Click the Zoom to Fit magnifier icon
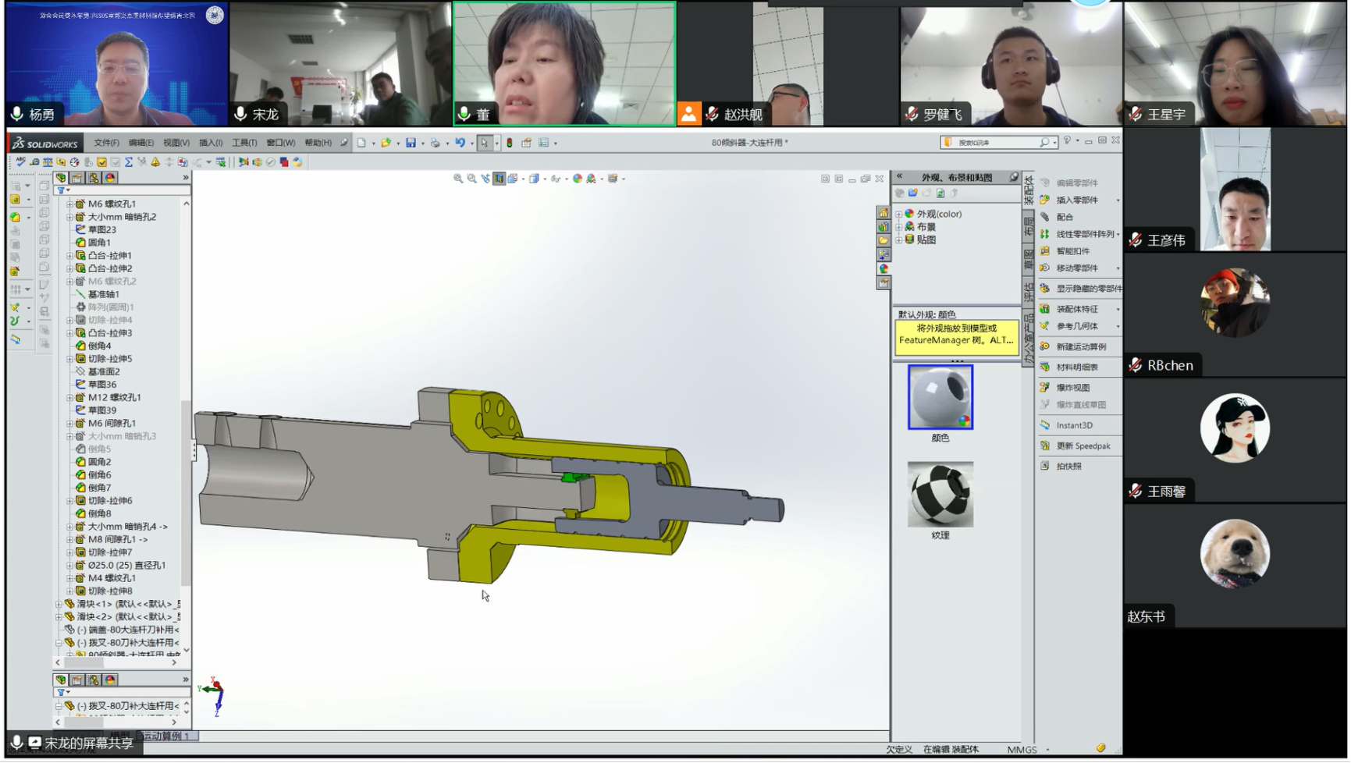The width and height of the screenshot is (1351, 763). pyautogui.click(x=458, y=179)
